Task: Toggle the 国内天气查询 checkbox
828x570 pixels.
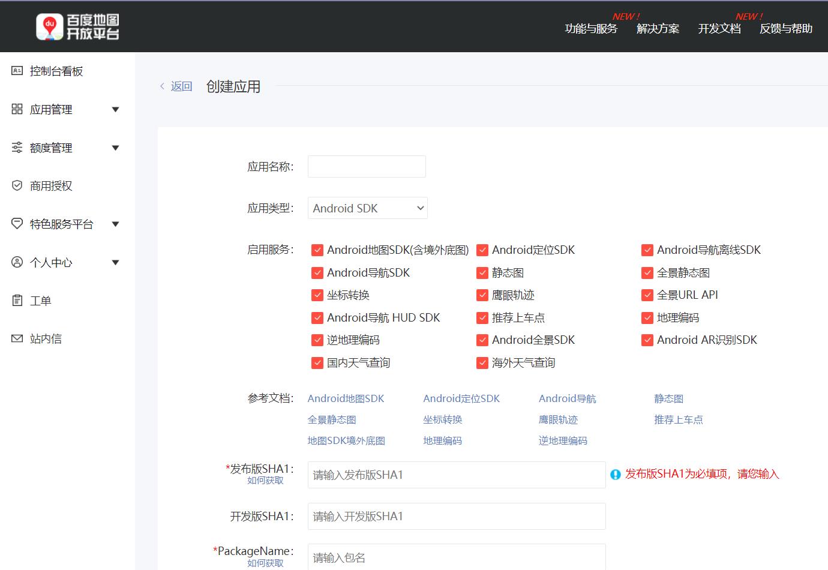Action: pyautogui.click(x=317, y=363)
